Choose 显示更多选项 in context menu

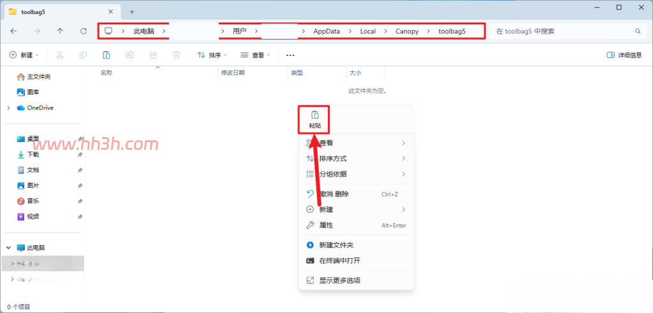(x=356, y=280)
